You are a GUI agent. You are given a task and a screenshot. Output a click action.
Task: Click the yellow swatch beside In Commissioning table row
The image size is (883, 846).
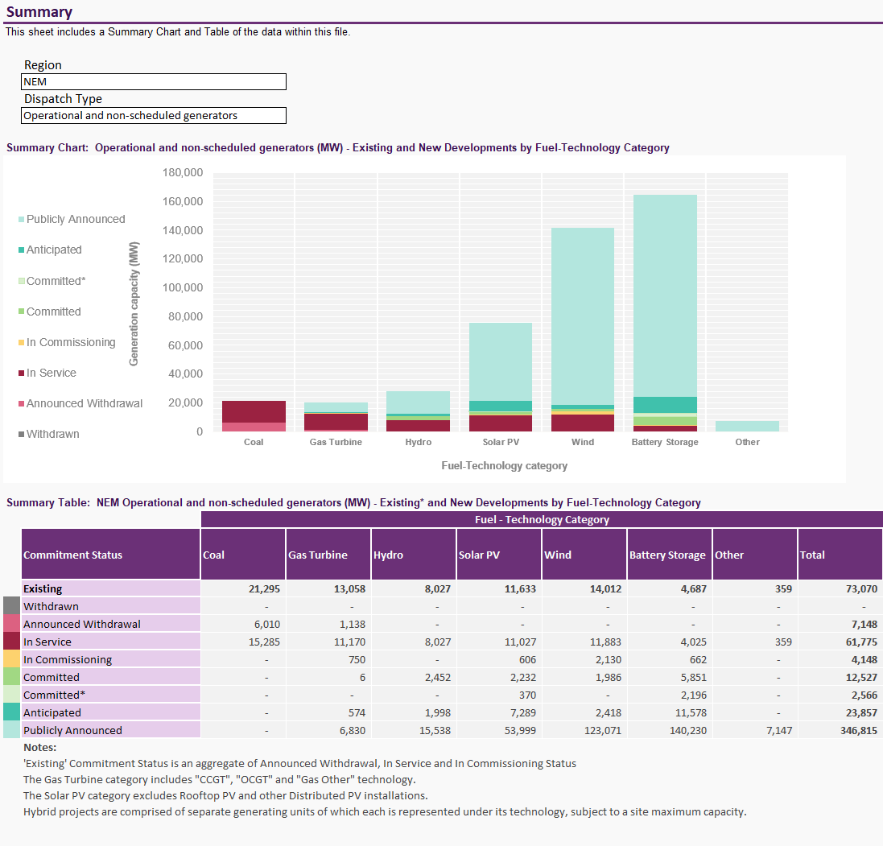pyautogui.click(x=11, y=659)
